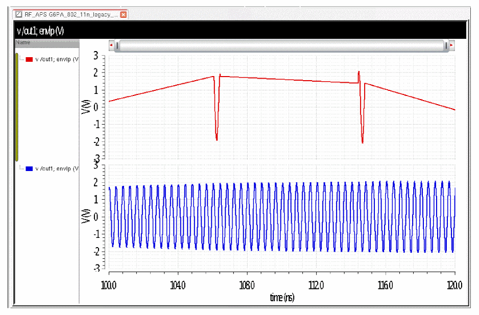This screenshot has width=479, height=315.
Task: Click the V (V) y-axis label of blue plot
Action: pyautogui.click(x=86, y=216)
